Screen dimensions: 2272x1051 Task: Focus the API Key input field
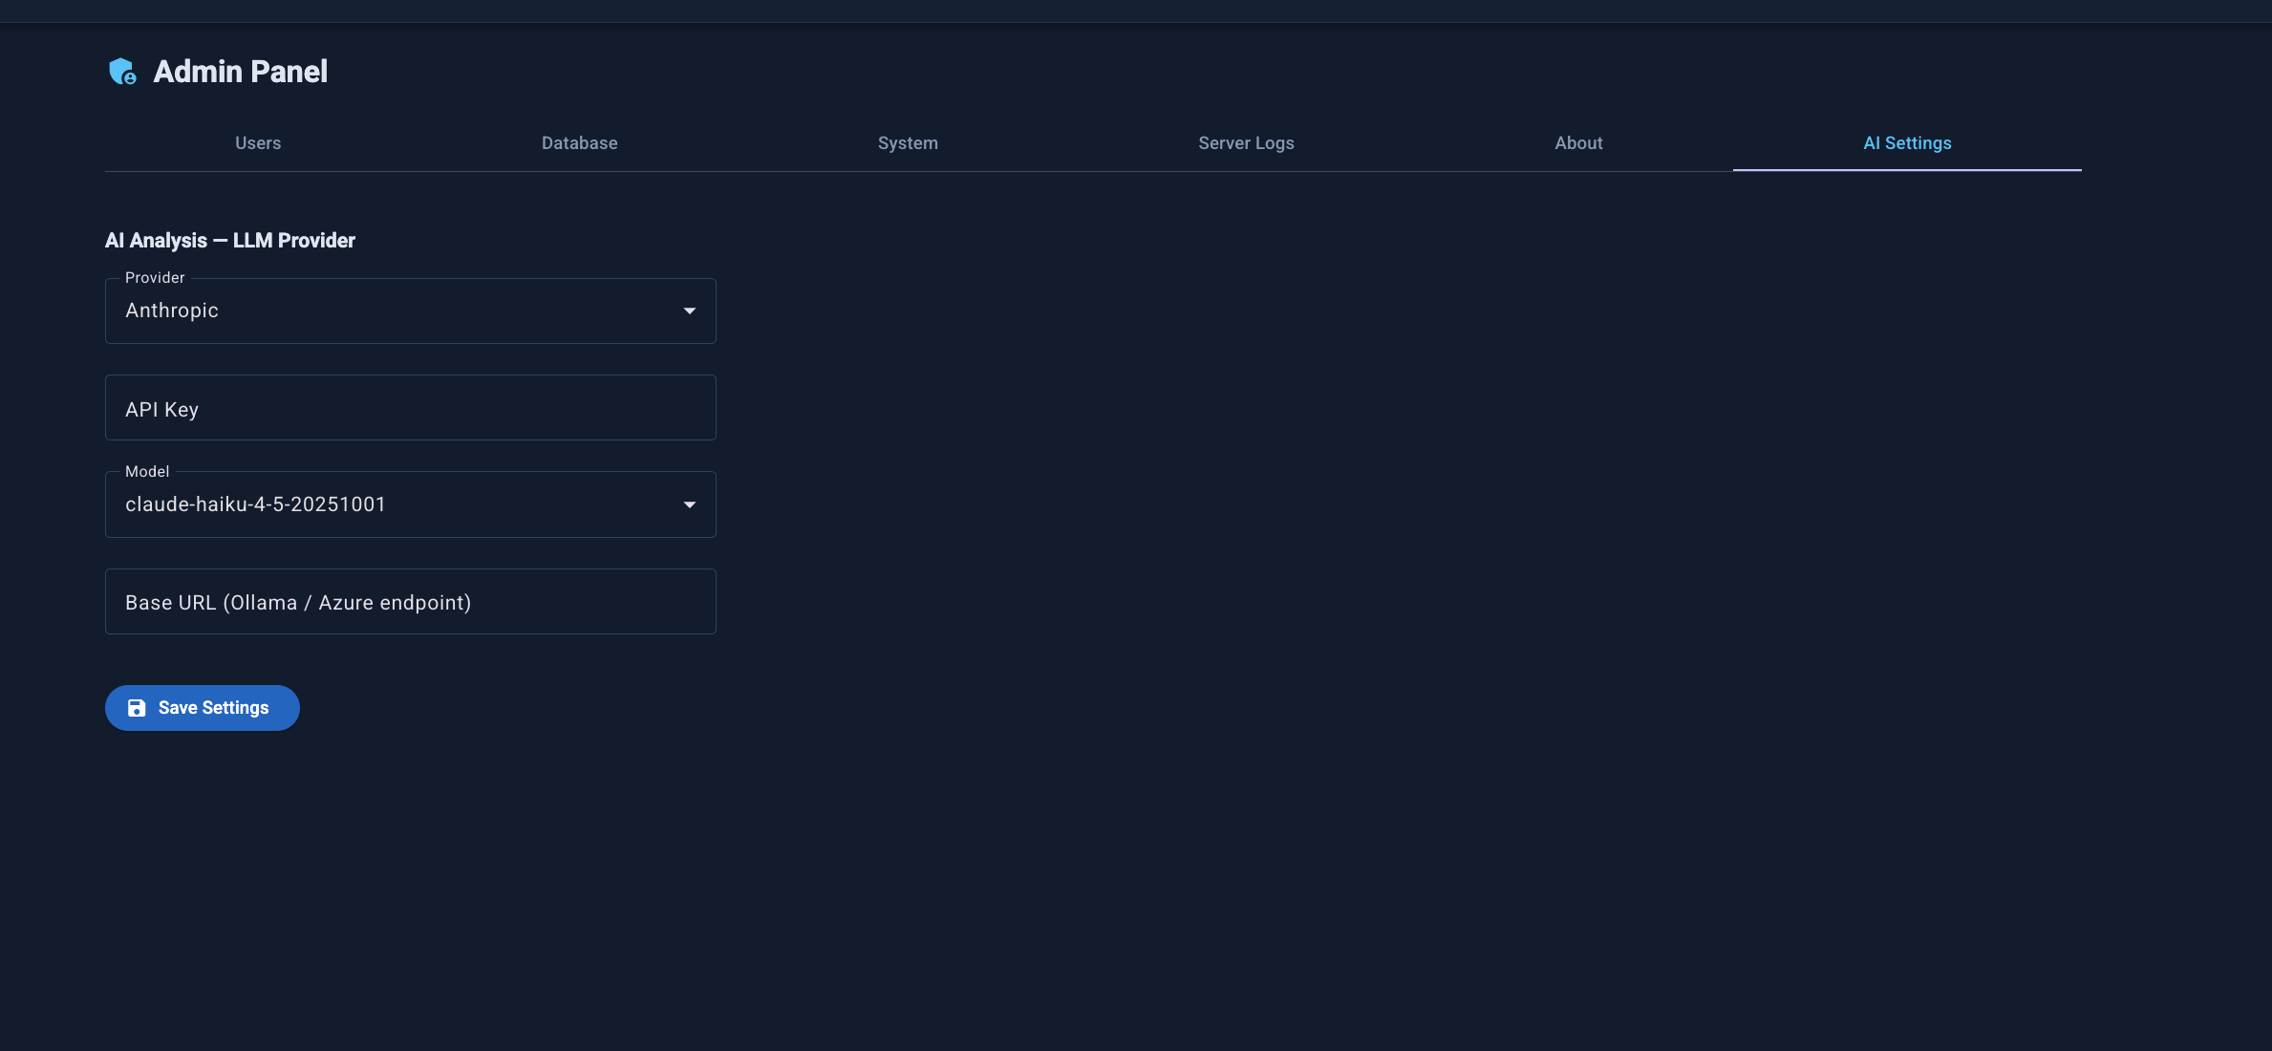click(x=411, y=408)
